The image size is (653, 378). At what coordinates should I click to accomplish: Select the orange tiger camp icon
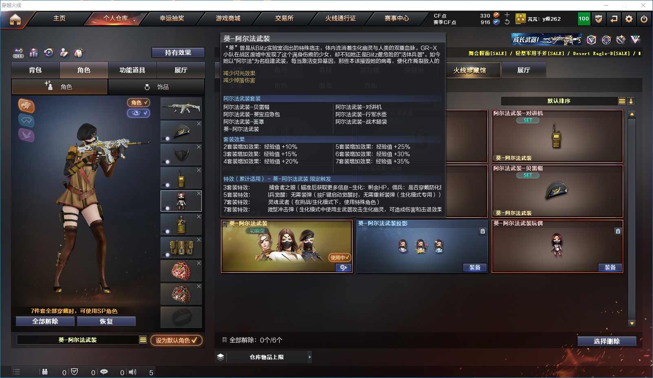[26, 106]
